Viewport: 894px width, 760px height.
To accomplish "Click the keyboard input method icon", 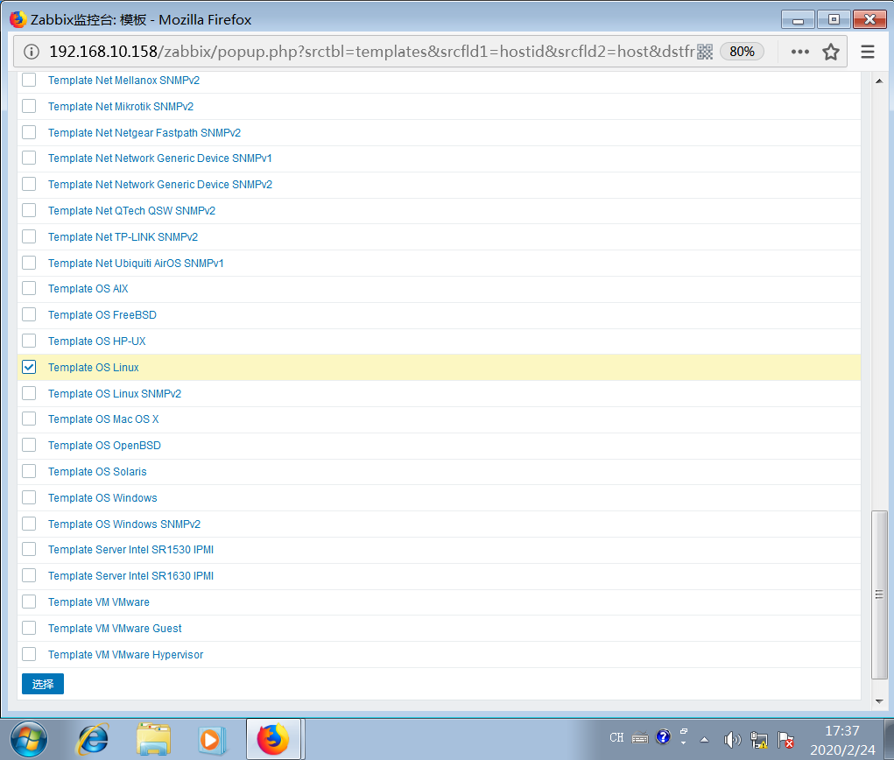I will 640,738.
